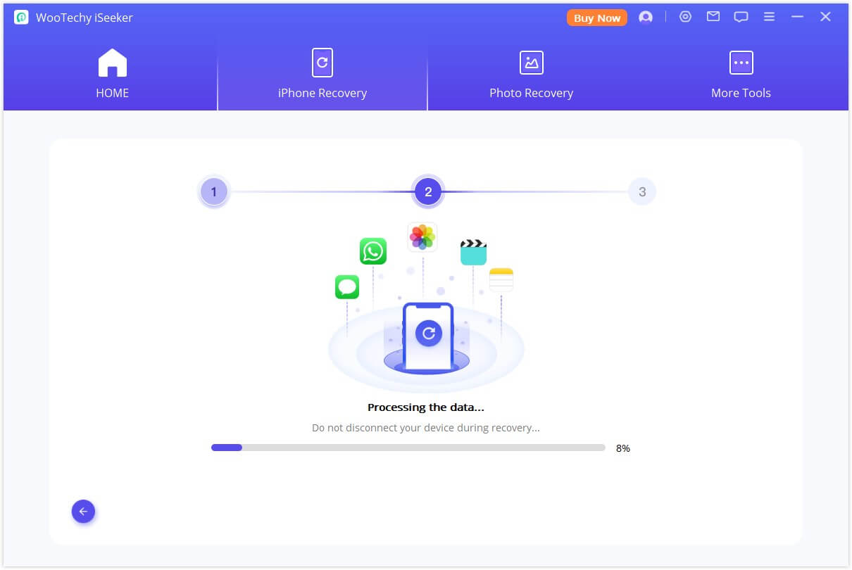852x570 pixels.
Task: Click the step 3 circle indicator
Action: tap(641, 191)
